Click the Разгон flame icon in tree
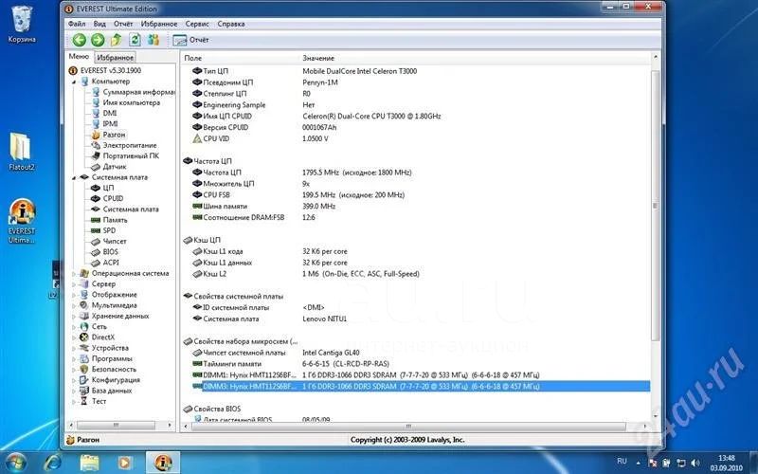This screenshot has width=758, height=474. pos(96,135)
